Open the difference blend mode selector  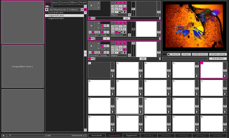pyautogui.click(x=118, y=35)
